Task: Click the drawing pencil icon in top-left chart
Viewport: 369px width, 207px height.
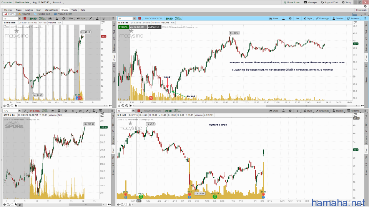Action: pos(91,18)
